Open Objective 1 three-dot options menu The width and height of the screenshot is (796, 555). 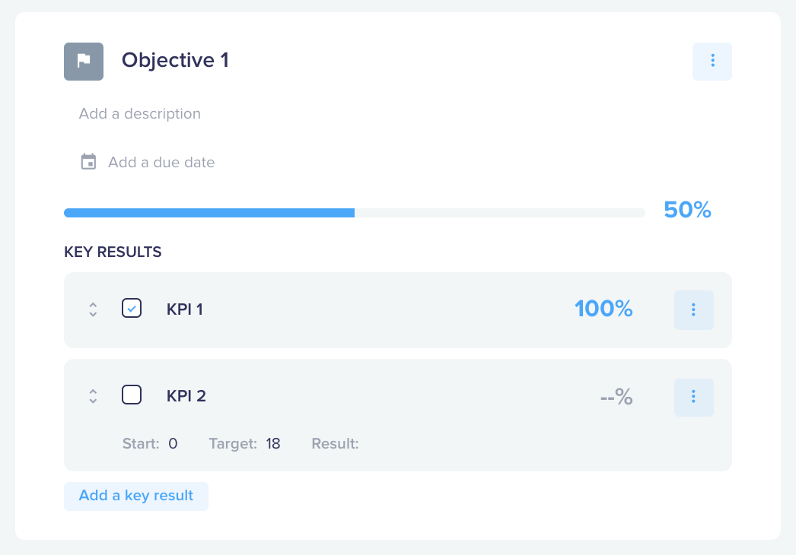pyautogui.click(x=712, y=62)
